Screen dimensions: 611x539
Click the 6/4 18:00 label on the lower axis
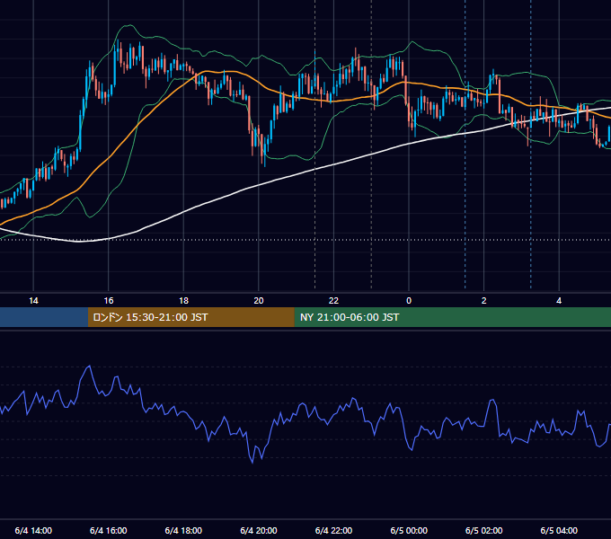click(x=183, y=530)
